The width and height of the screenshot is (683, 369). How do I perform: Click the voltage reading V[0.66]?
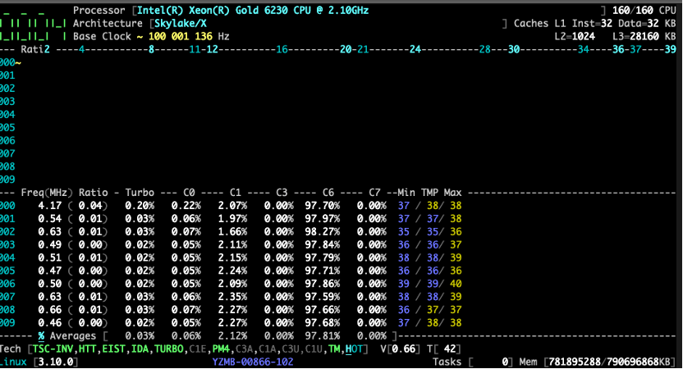[x=401, y=349]
